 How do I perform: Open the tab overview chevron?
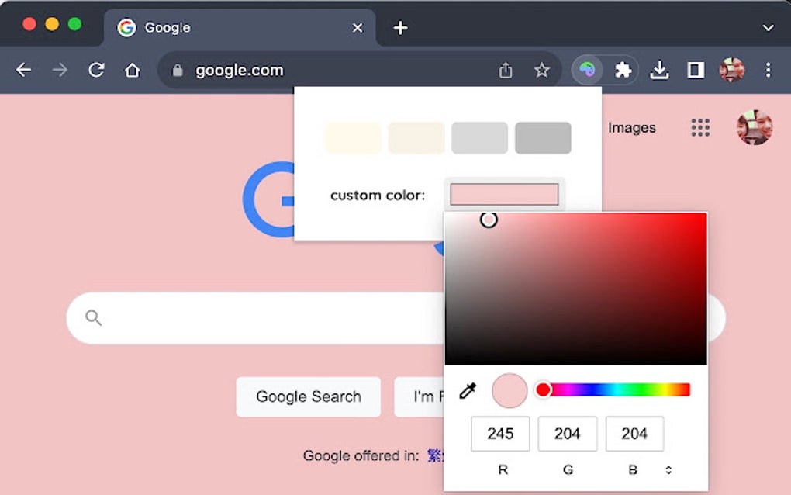768,28
